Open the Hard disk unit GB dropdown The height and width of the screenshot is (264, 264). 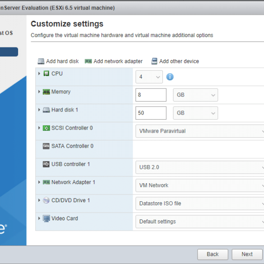195,113
